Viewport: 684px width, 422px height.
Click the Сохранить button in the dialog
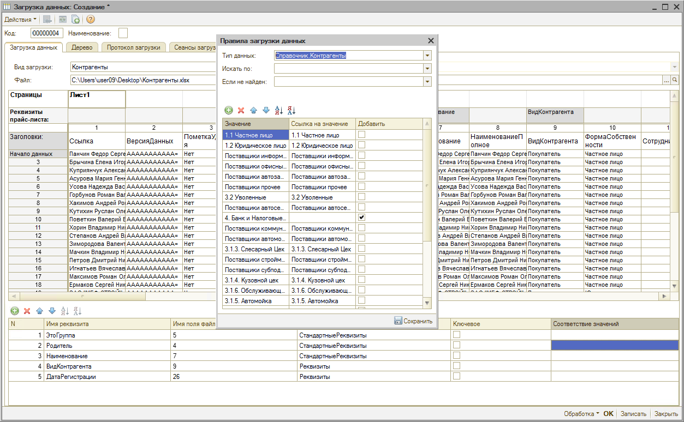(x=413, y=321)
